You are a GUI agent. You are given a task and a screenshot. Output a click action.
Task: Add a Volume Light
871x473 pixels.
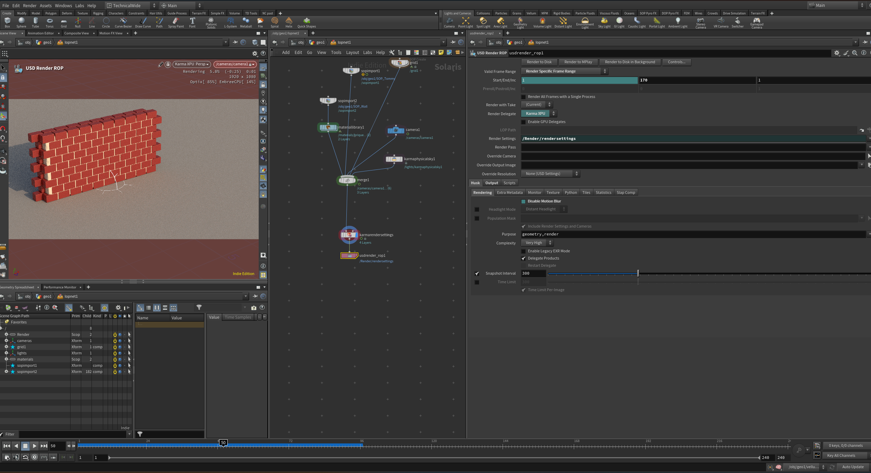542,23
